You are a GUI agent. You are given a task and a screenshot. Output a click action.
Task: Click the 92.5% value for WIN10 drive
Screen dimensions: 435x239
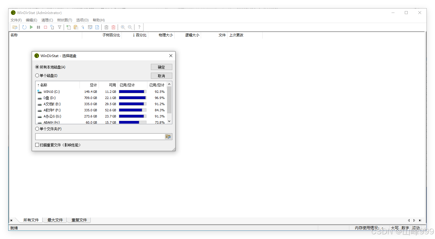tap(160, 92)
